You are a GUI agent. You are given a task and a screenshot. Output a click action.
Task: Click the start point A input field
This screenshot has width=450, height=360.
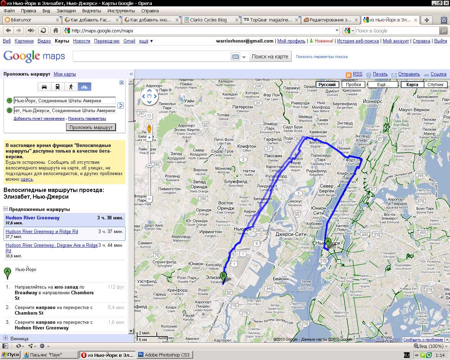click(x=64, y=101)
